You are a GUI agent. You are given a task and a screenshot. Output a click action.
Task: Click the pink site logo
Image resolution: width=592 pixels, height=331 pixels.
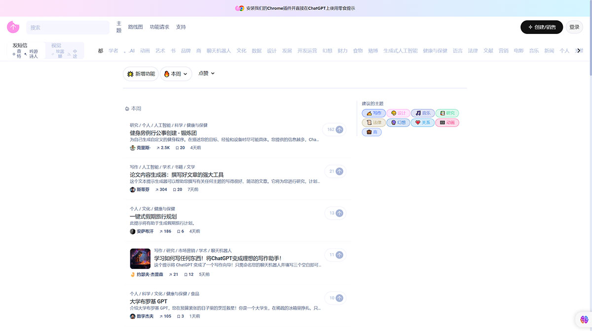pos(12,27)
